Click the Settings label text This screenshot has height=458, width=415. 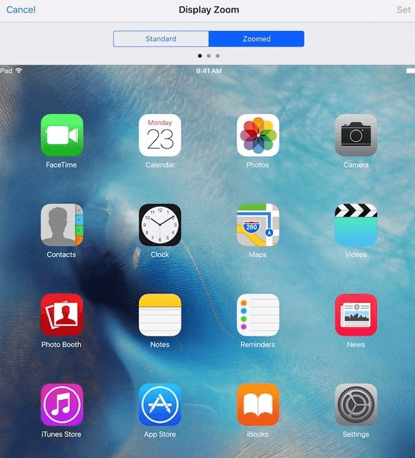(x=356, y=435)
